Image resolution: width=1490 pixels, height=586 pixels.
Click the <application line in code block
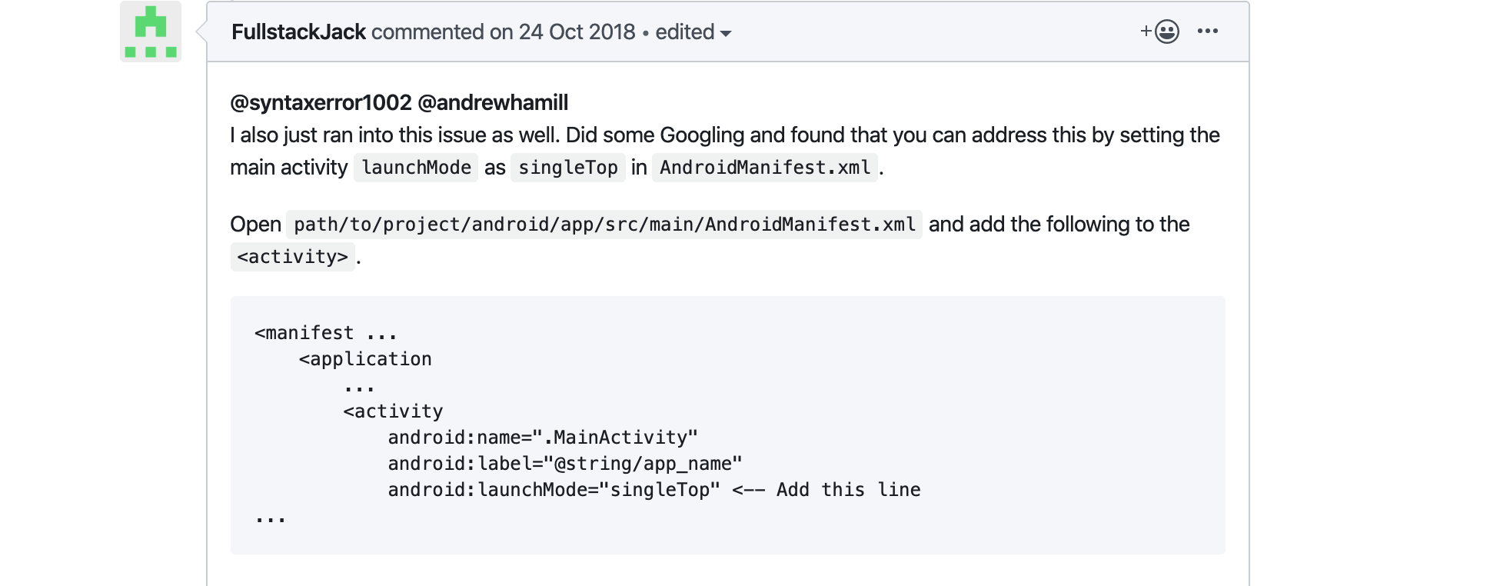coord(365,359)
